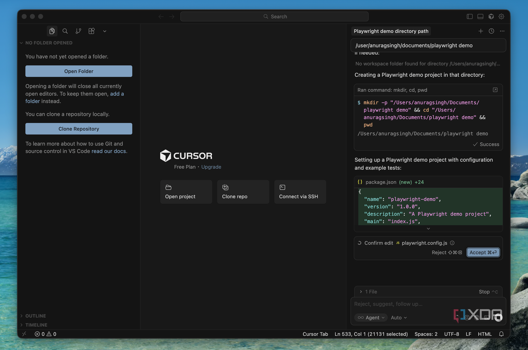
Task: Change HTML language mode in status bar
Action: 485,334
